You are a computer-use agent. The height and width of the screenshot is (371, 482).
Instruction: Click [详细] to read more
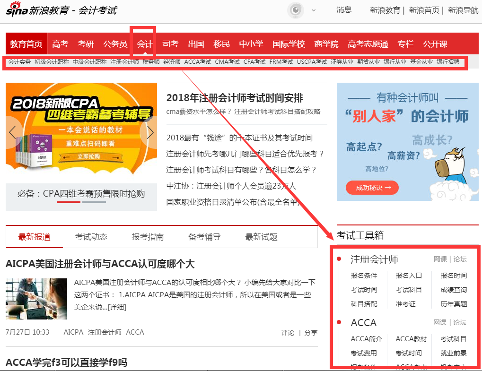click(117, 307)
